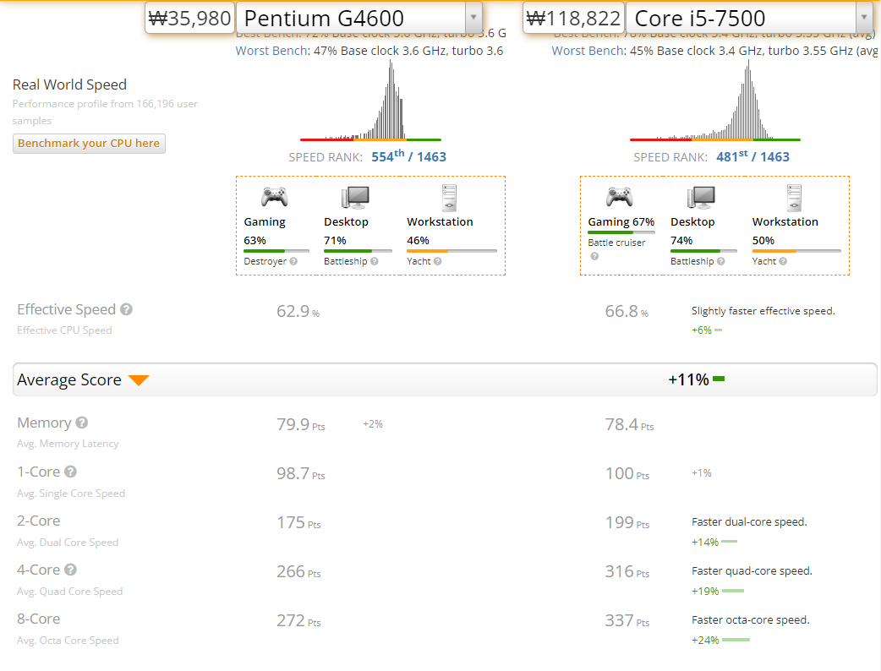The height and width of the screenshot is (671, 881).
Task: Open help icon next to Core i5 Battleship label
Action: pyautogui.click(x=721, y=261)
